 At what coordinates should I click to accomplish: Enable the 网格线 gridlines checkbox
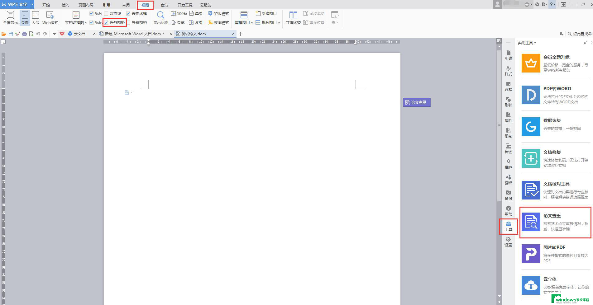click(106, 14)
